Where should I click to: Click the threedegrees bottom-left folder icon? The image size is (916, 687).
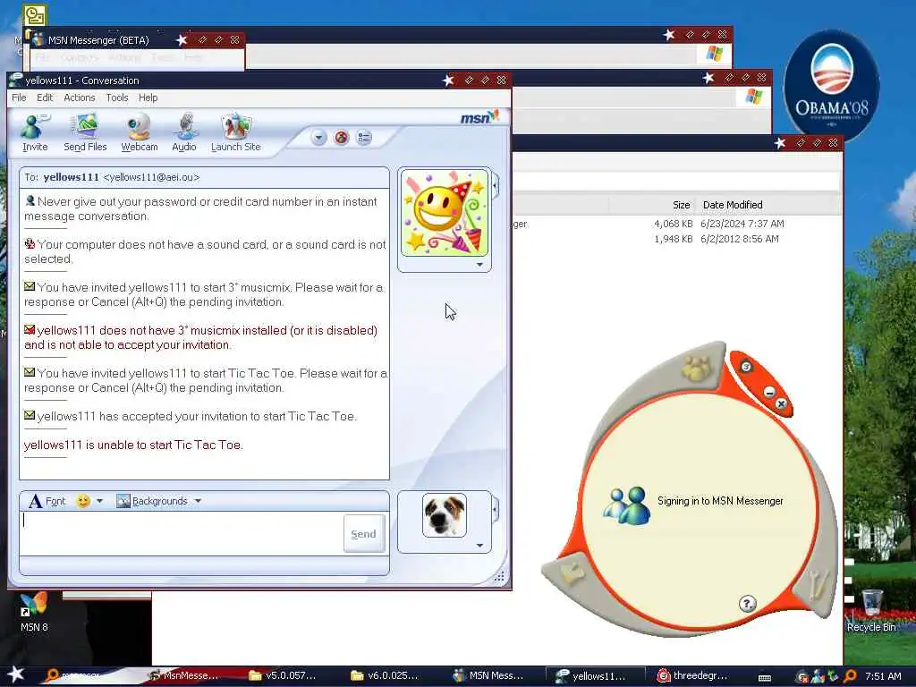click(x=572, y=573)
